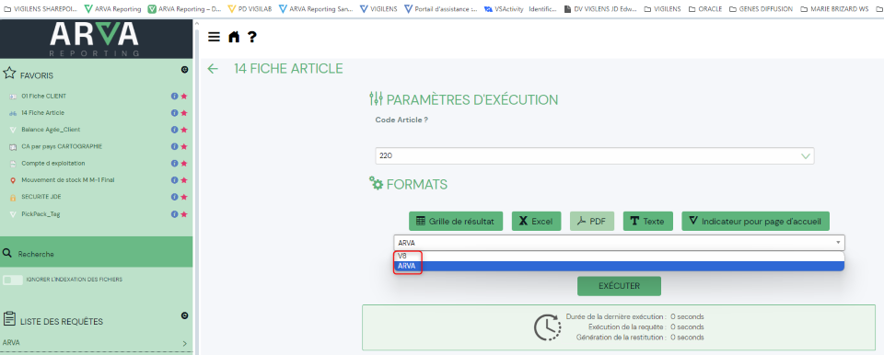Unfavorite Balance Agée_Client star
884x355 pixels.
[184, 130]
